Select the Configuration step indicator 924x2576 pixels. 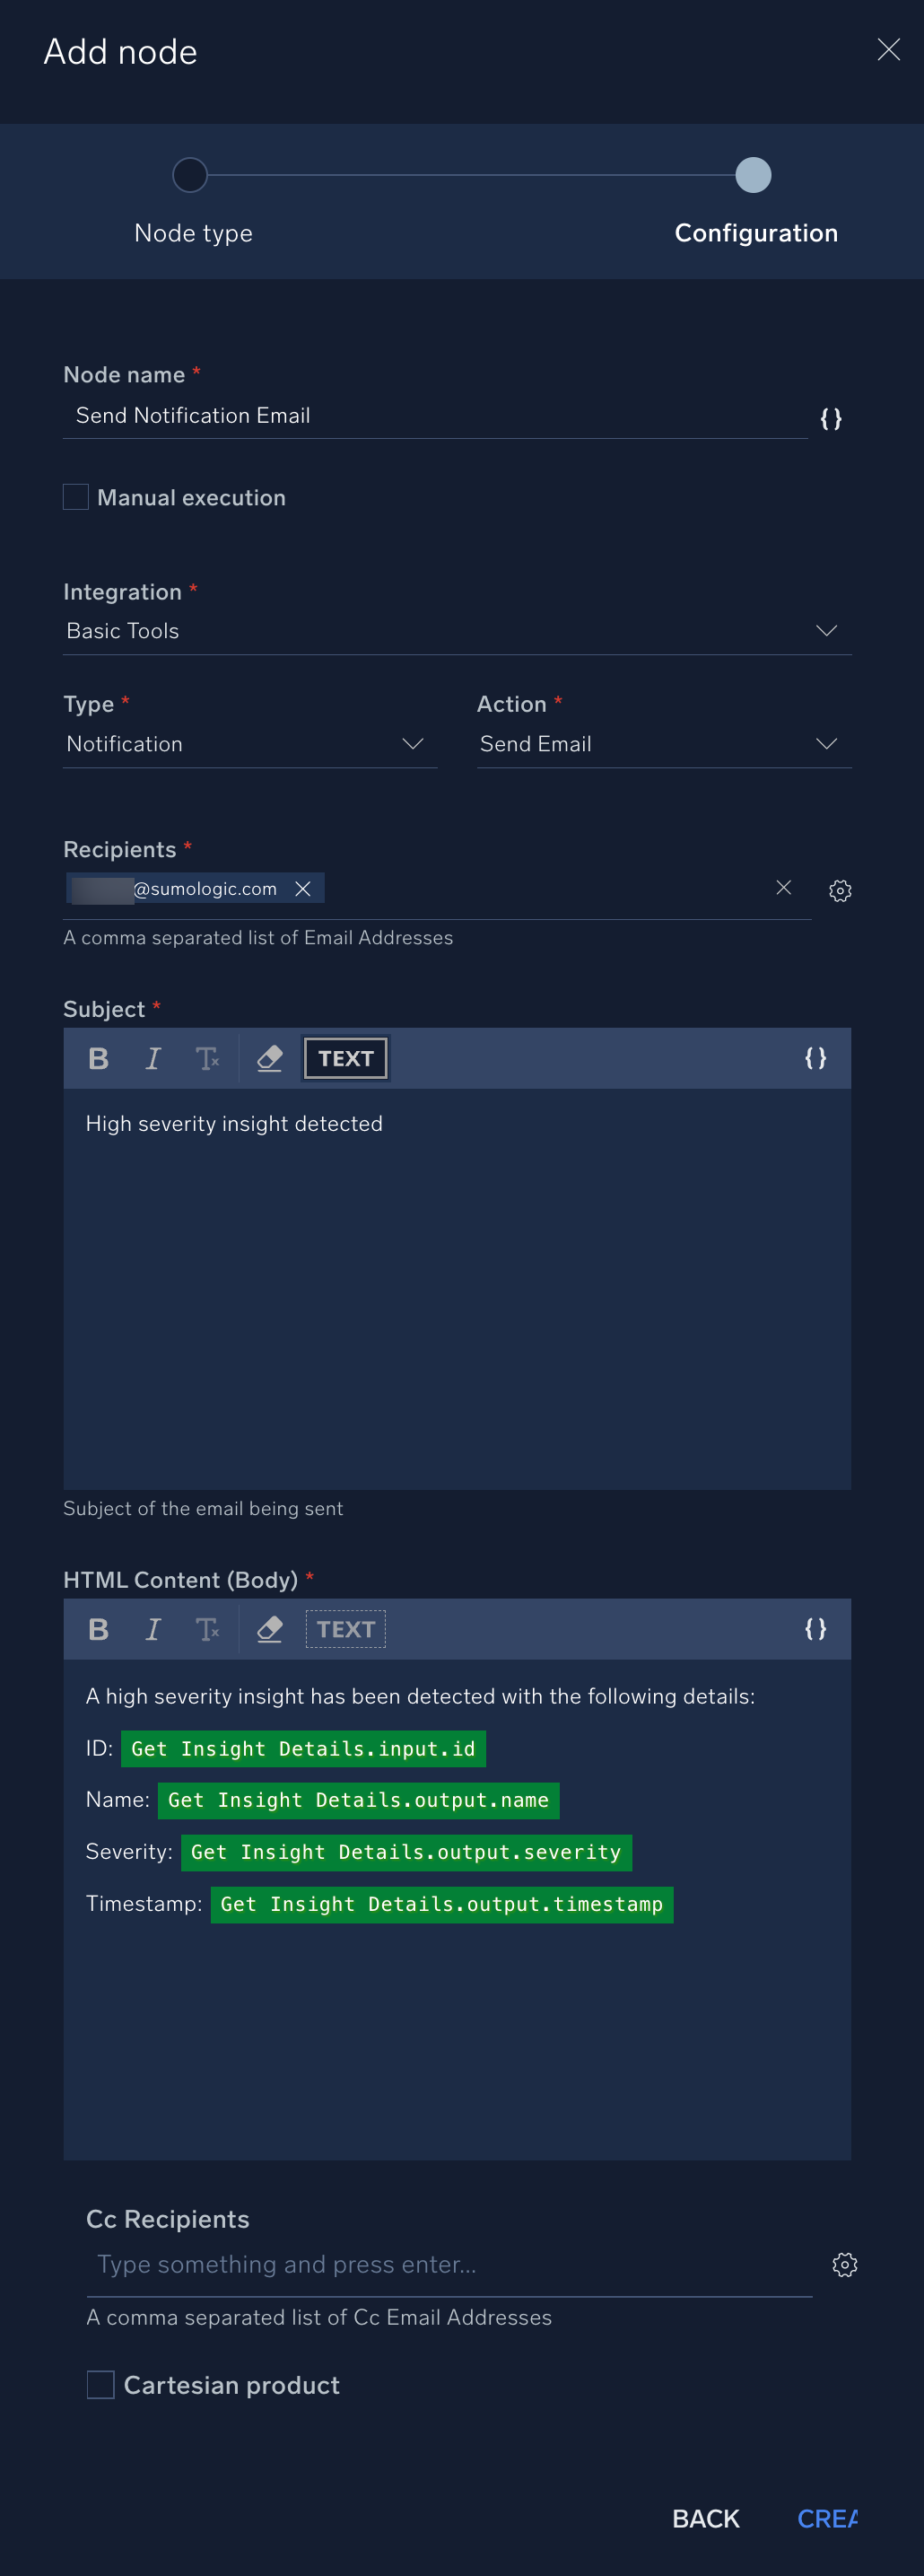click(x=754, y=175)
